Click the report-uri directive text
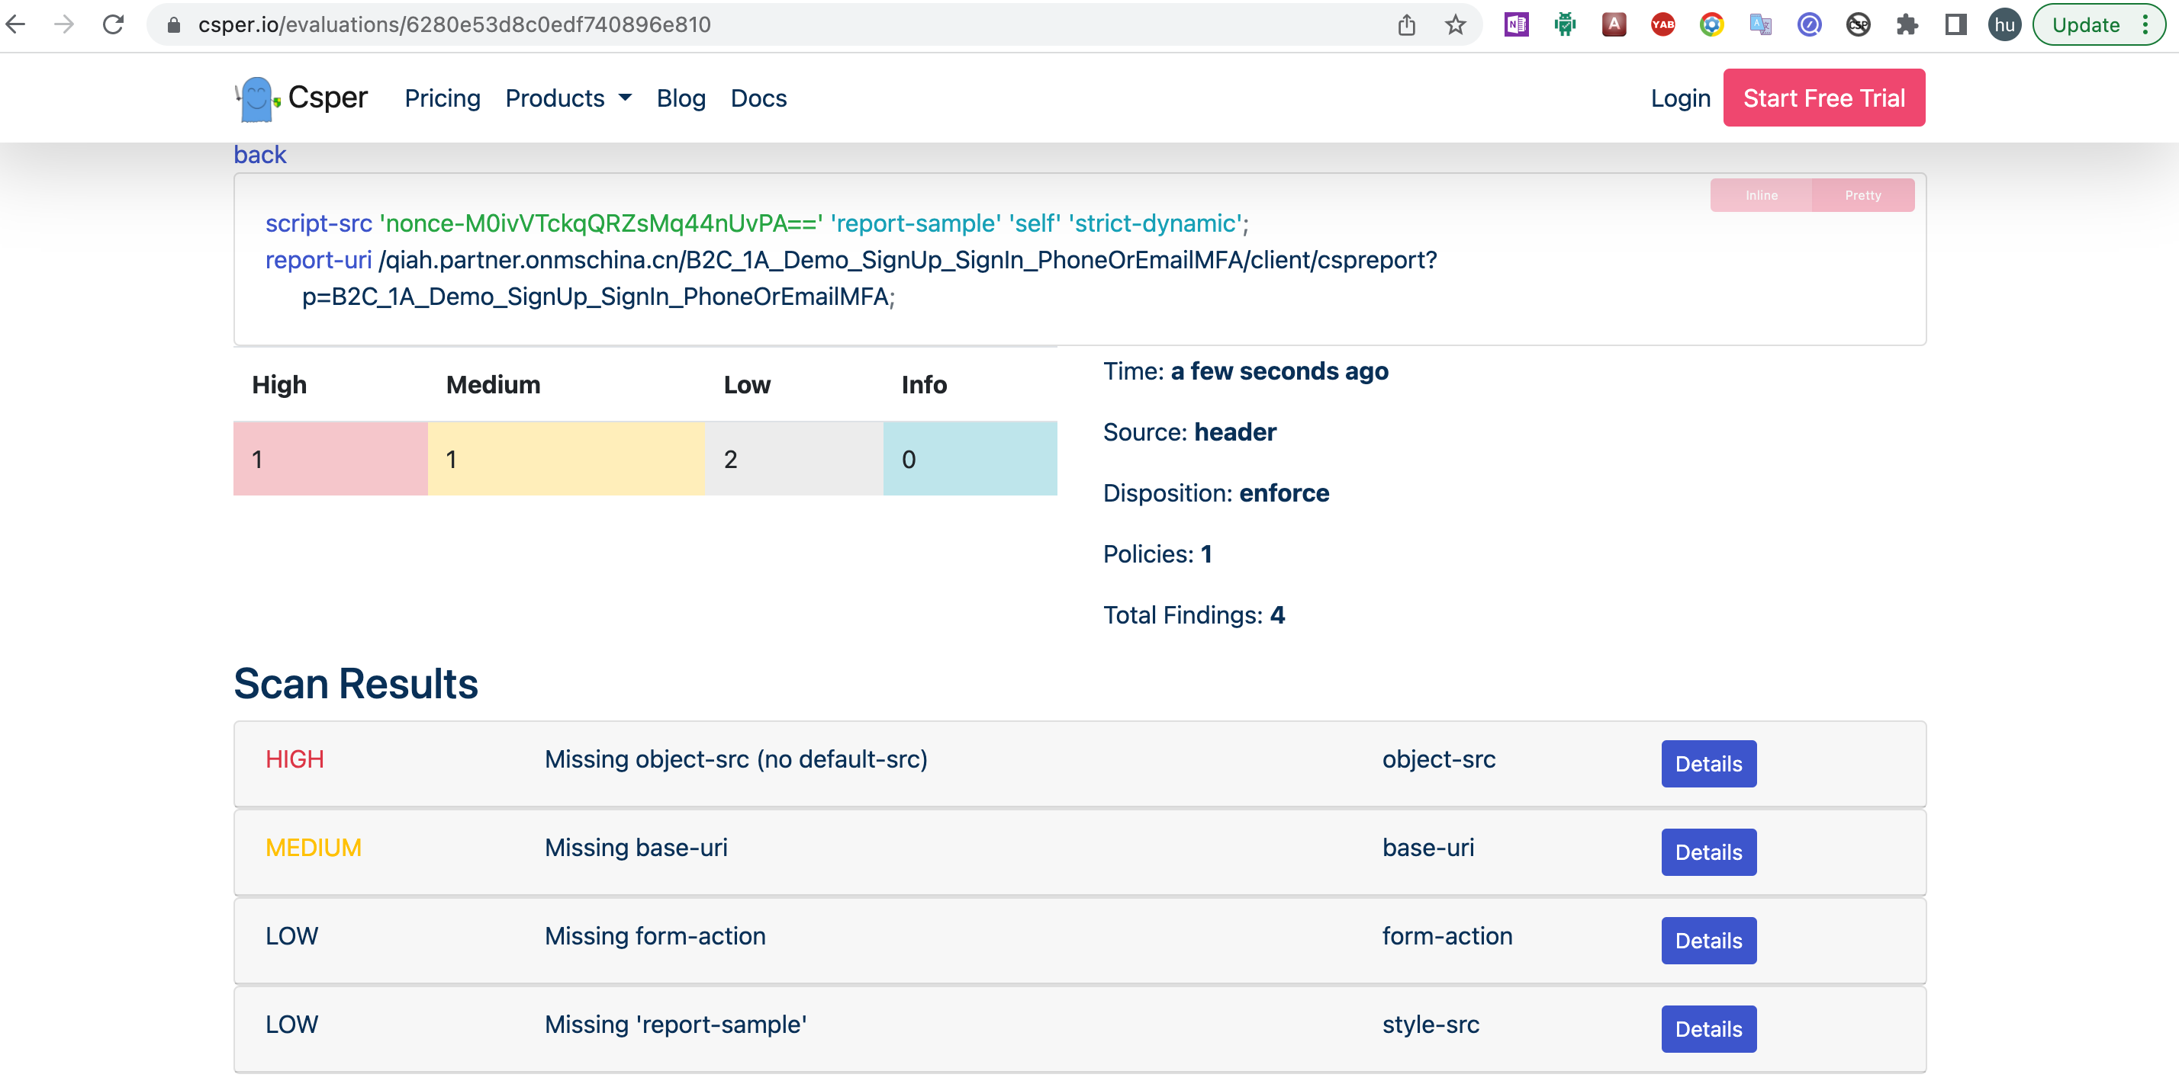The image size is (2179, 1084). pos(319,260)
